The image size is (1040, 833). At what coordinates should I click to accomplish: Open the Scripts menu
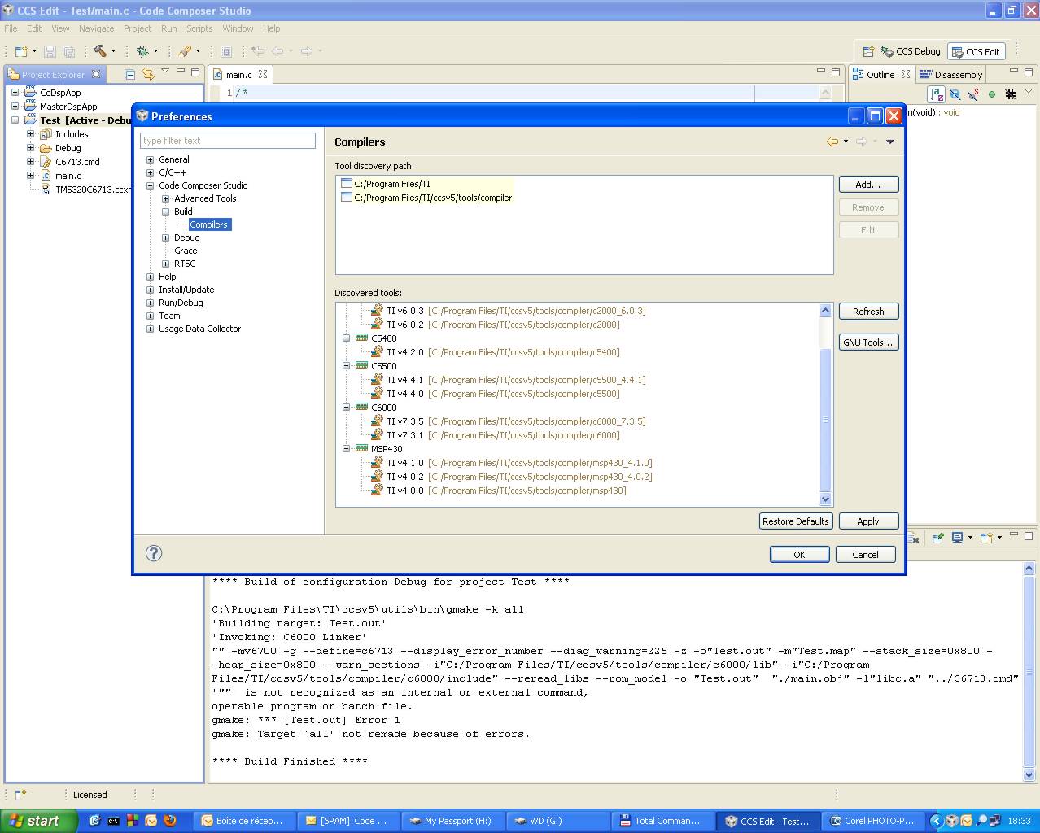tap(199, 28)
